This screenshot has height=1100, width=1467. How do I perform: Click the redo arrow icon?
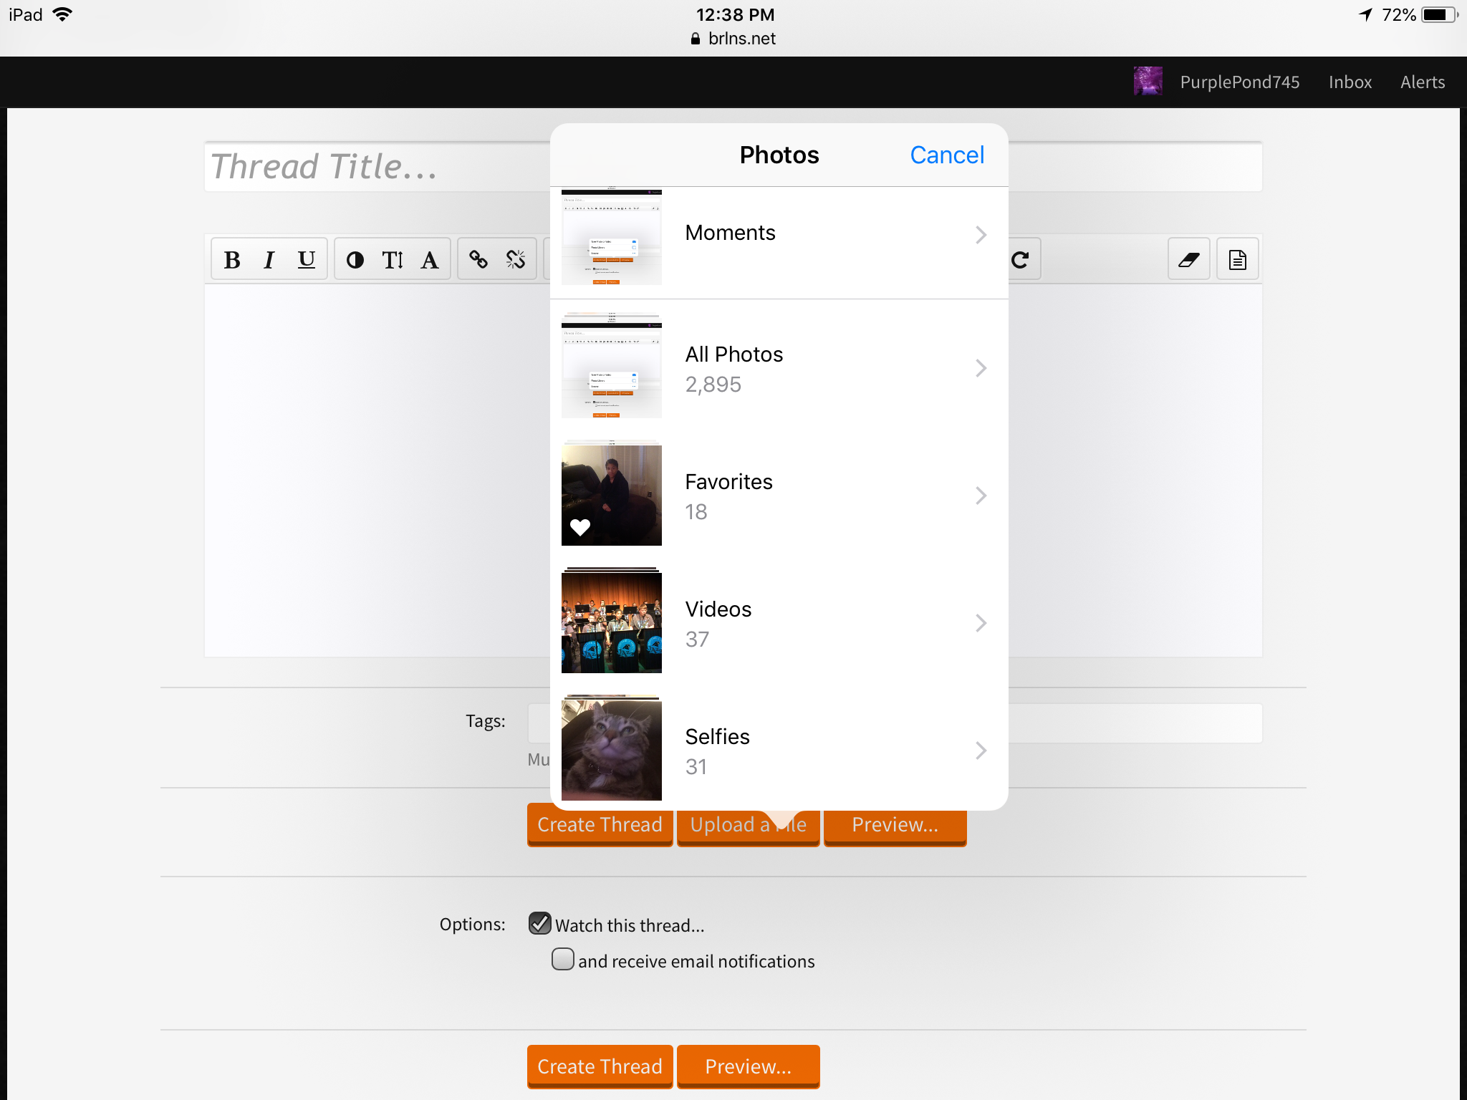1021,259
